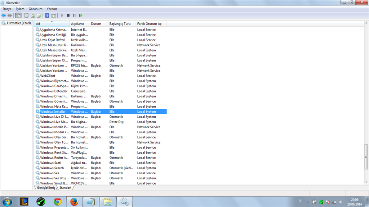This screenshot has width=369, height=207.
Task: Open Google Chrome from taskbar
Action: pos(57,202)
